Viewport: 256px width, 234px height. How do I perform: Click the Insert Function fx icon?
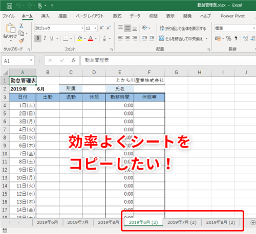click(73, 60)
